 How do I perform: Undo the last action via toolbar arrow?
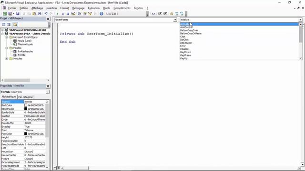pyautogui.click(x=46, y=14)
